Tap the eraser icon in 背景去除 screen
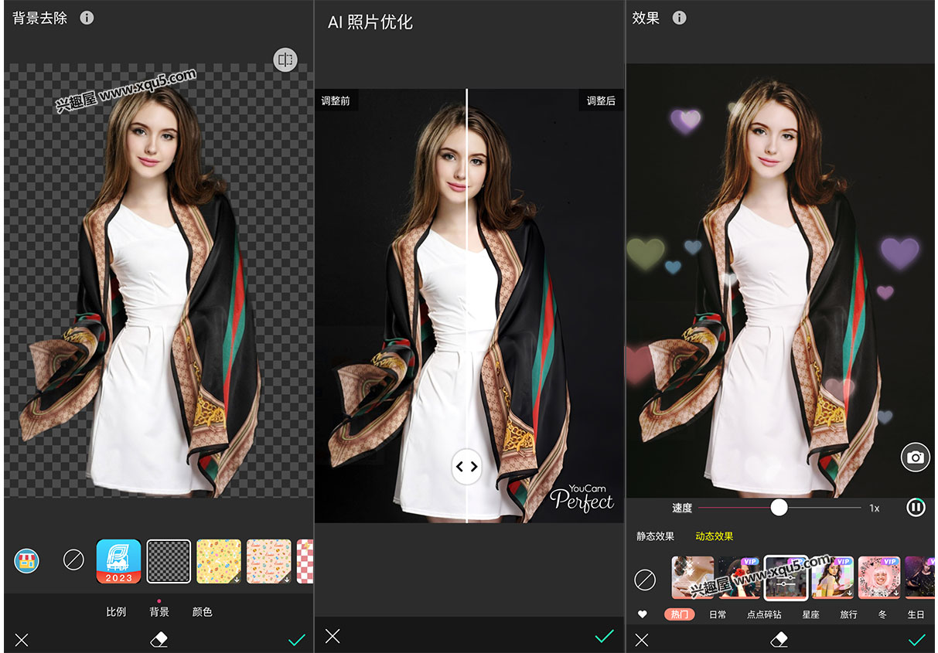This screenshot has width=938, height=653. [159, 639]
